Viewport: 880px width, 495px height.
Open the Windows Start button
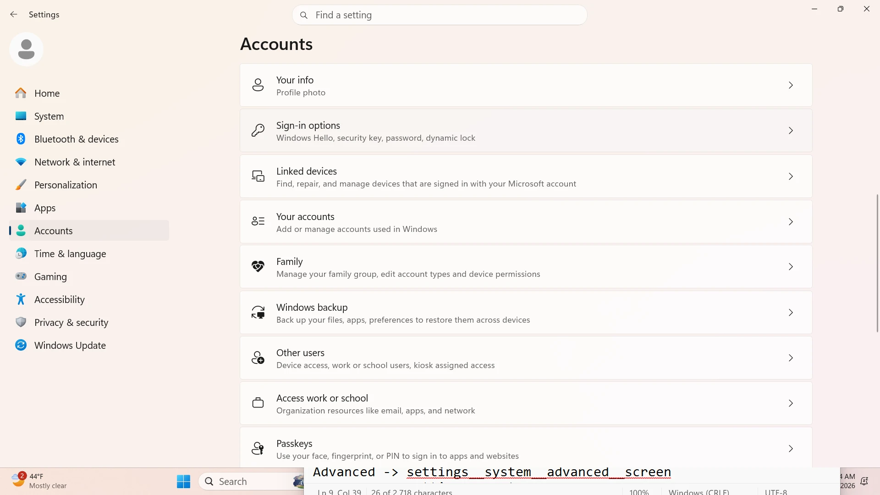pyautogui.click(x=183, y=481)
